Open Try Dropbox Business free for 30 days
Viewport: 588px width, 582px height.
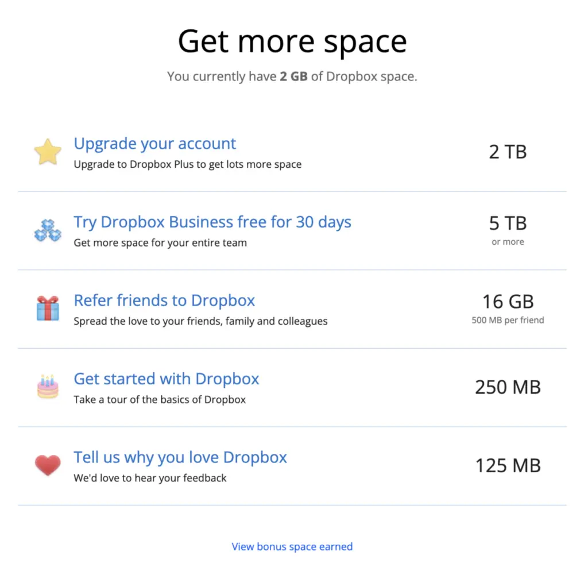pos(212,222)
